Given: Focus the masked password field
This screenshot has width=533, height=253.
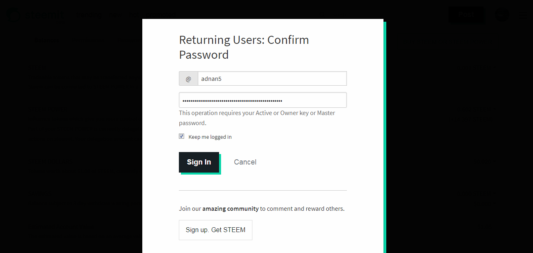Looking at the screenshot, I should tap(263, 100).
